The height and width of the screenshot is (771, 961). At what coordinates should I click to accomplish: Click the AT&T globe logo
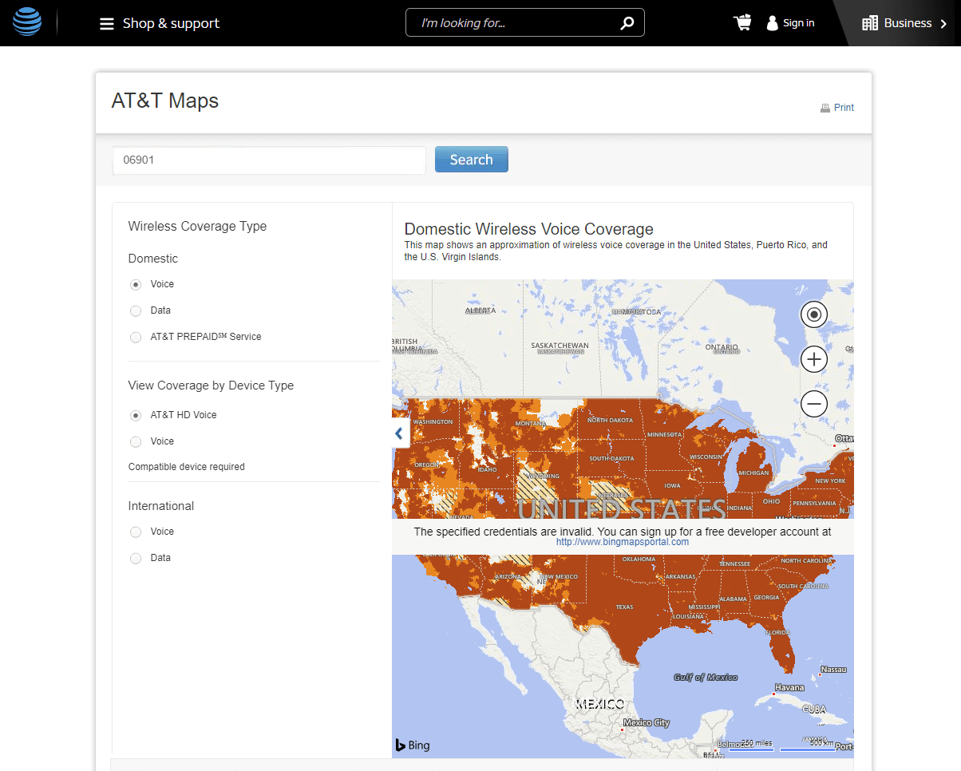26,22
